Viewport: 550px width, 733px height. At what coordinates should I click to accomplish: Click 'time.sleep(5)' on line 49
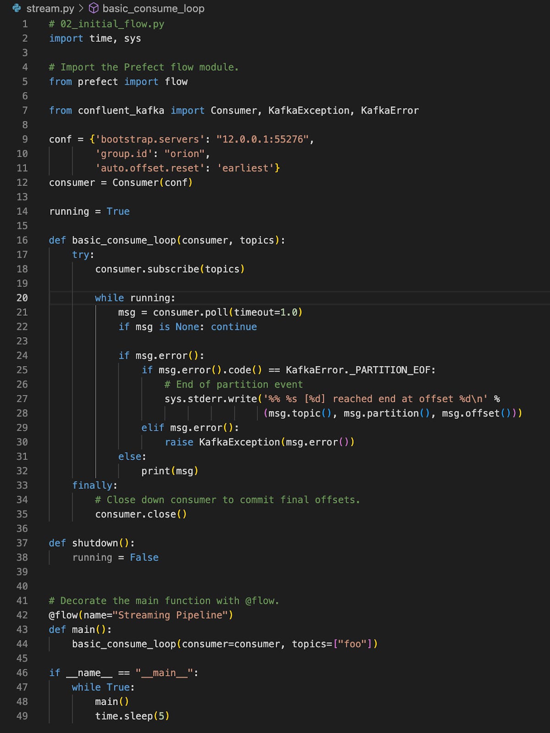[132, 716]
